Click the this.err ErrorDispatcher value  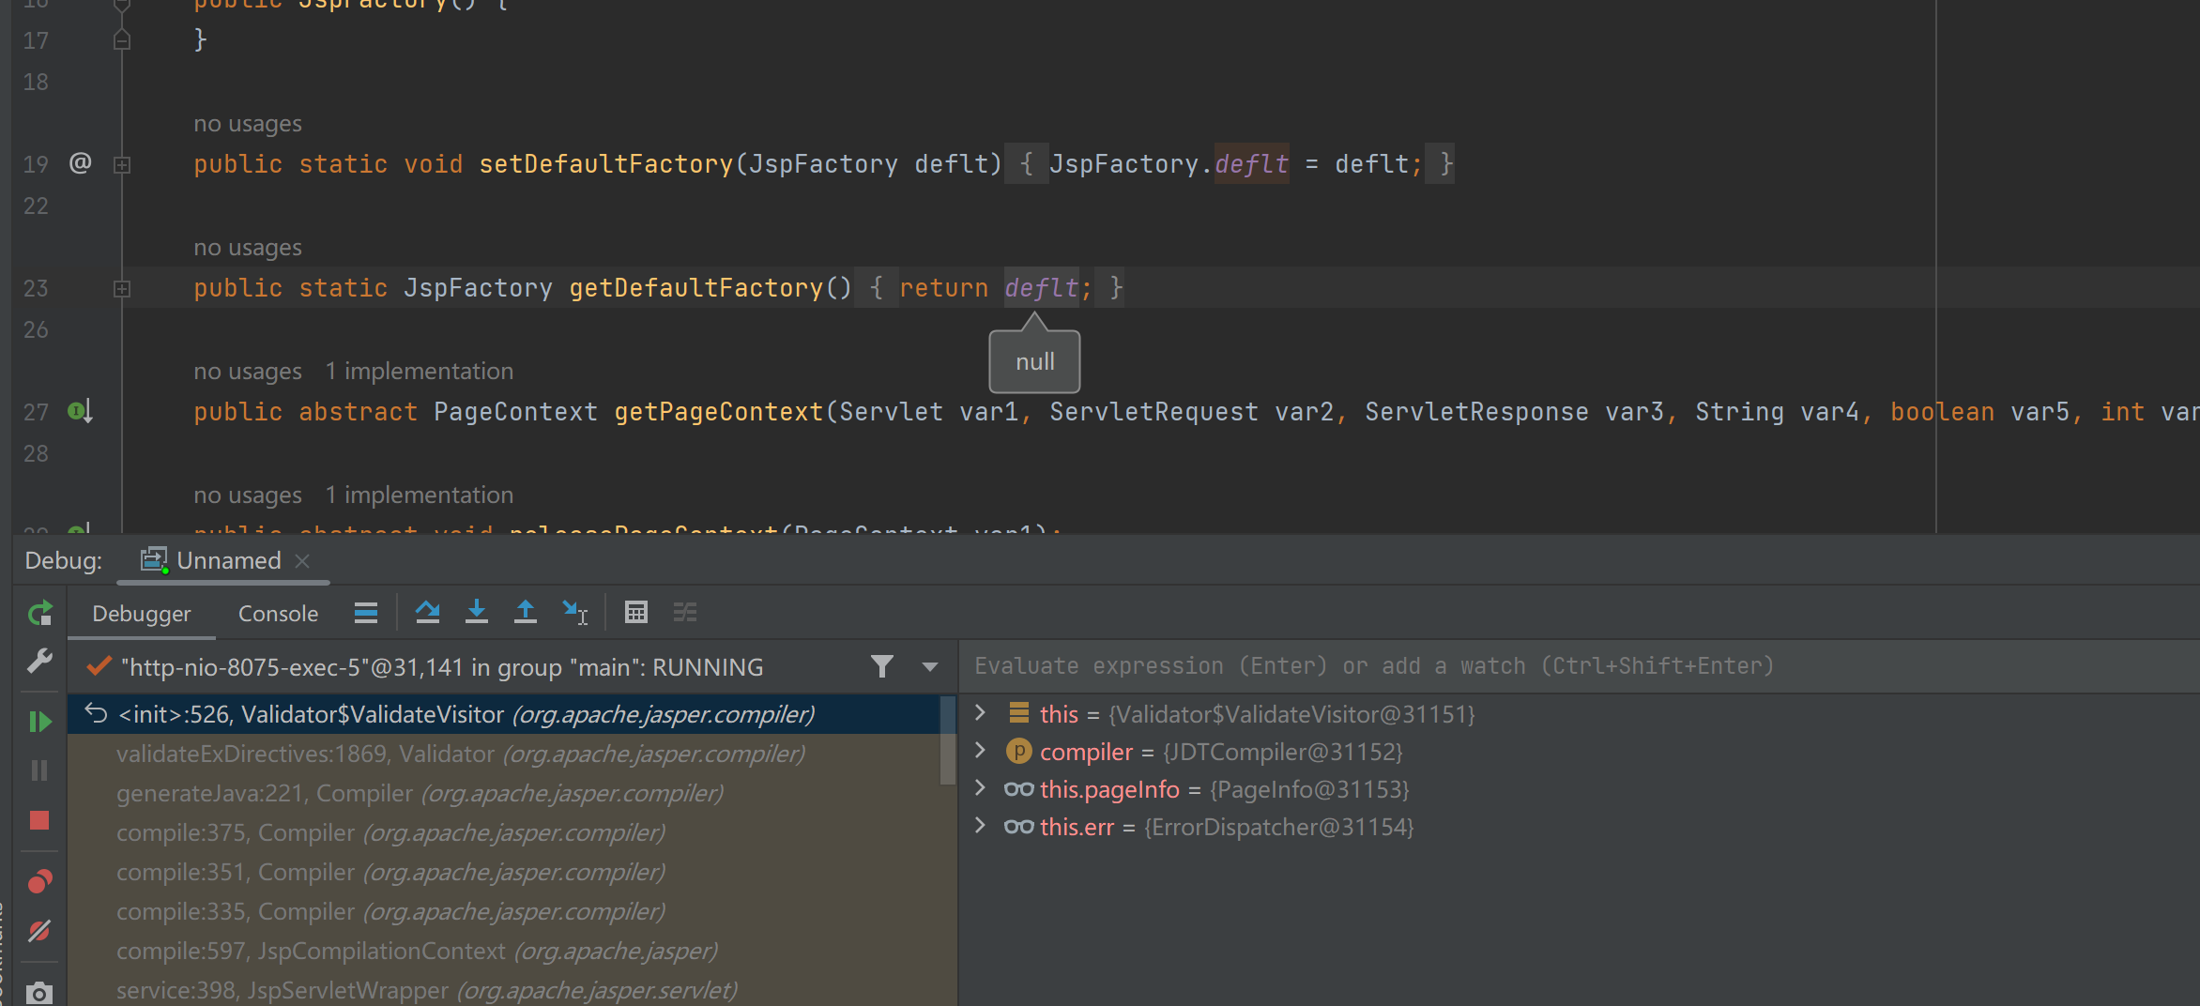pos(1278,827)
